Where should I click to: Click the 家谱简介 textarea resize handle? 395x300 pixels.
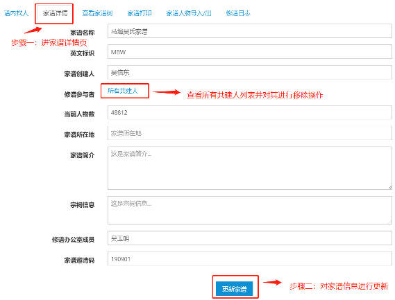click(389, 187)
